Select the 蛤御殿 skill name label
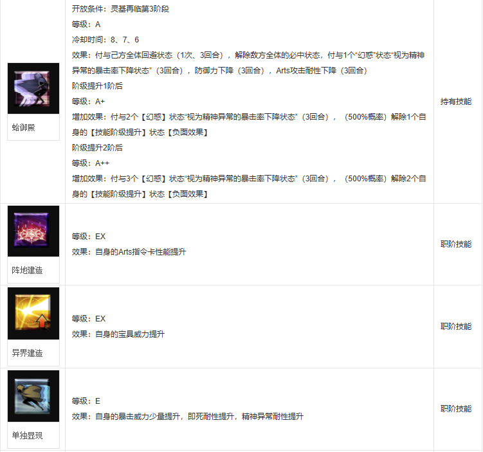483x452 pixels. 23,127
